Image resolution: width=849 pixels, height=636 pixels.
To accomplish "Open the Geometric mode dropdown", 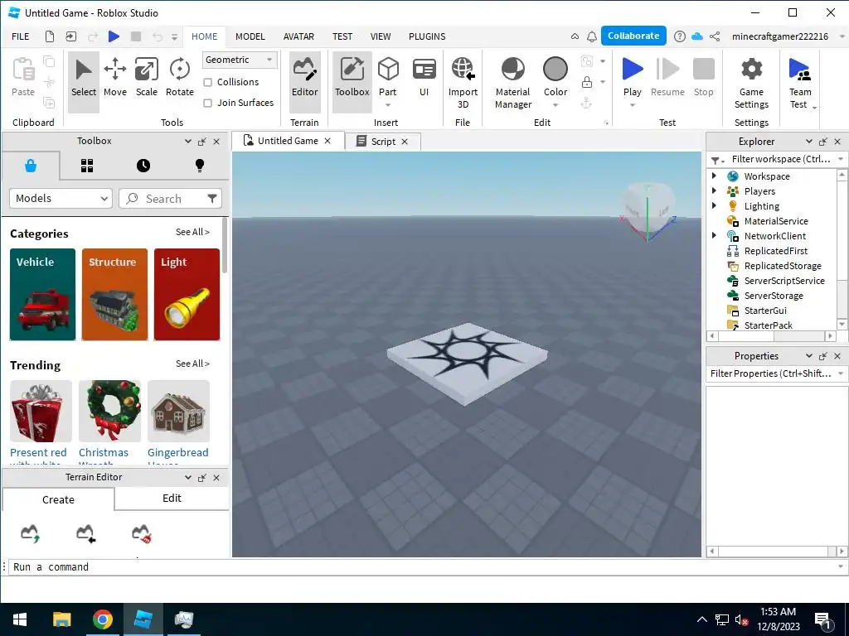I will 240,60.
